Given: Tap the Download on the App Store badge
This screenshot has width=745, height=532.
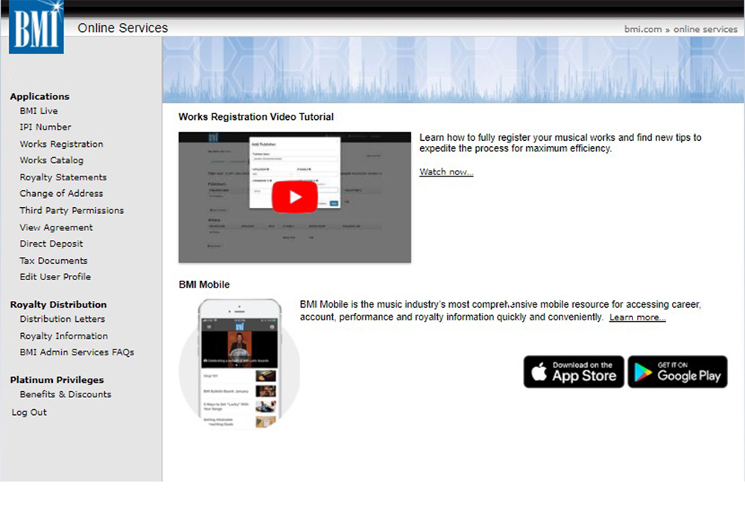Looking at the screenshot, I should [573, 371].
